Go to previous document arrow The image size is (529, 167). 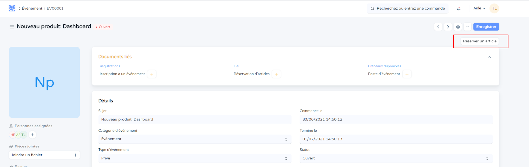coord(438,27)
